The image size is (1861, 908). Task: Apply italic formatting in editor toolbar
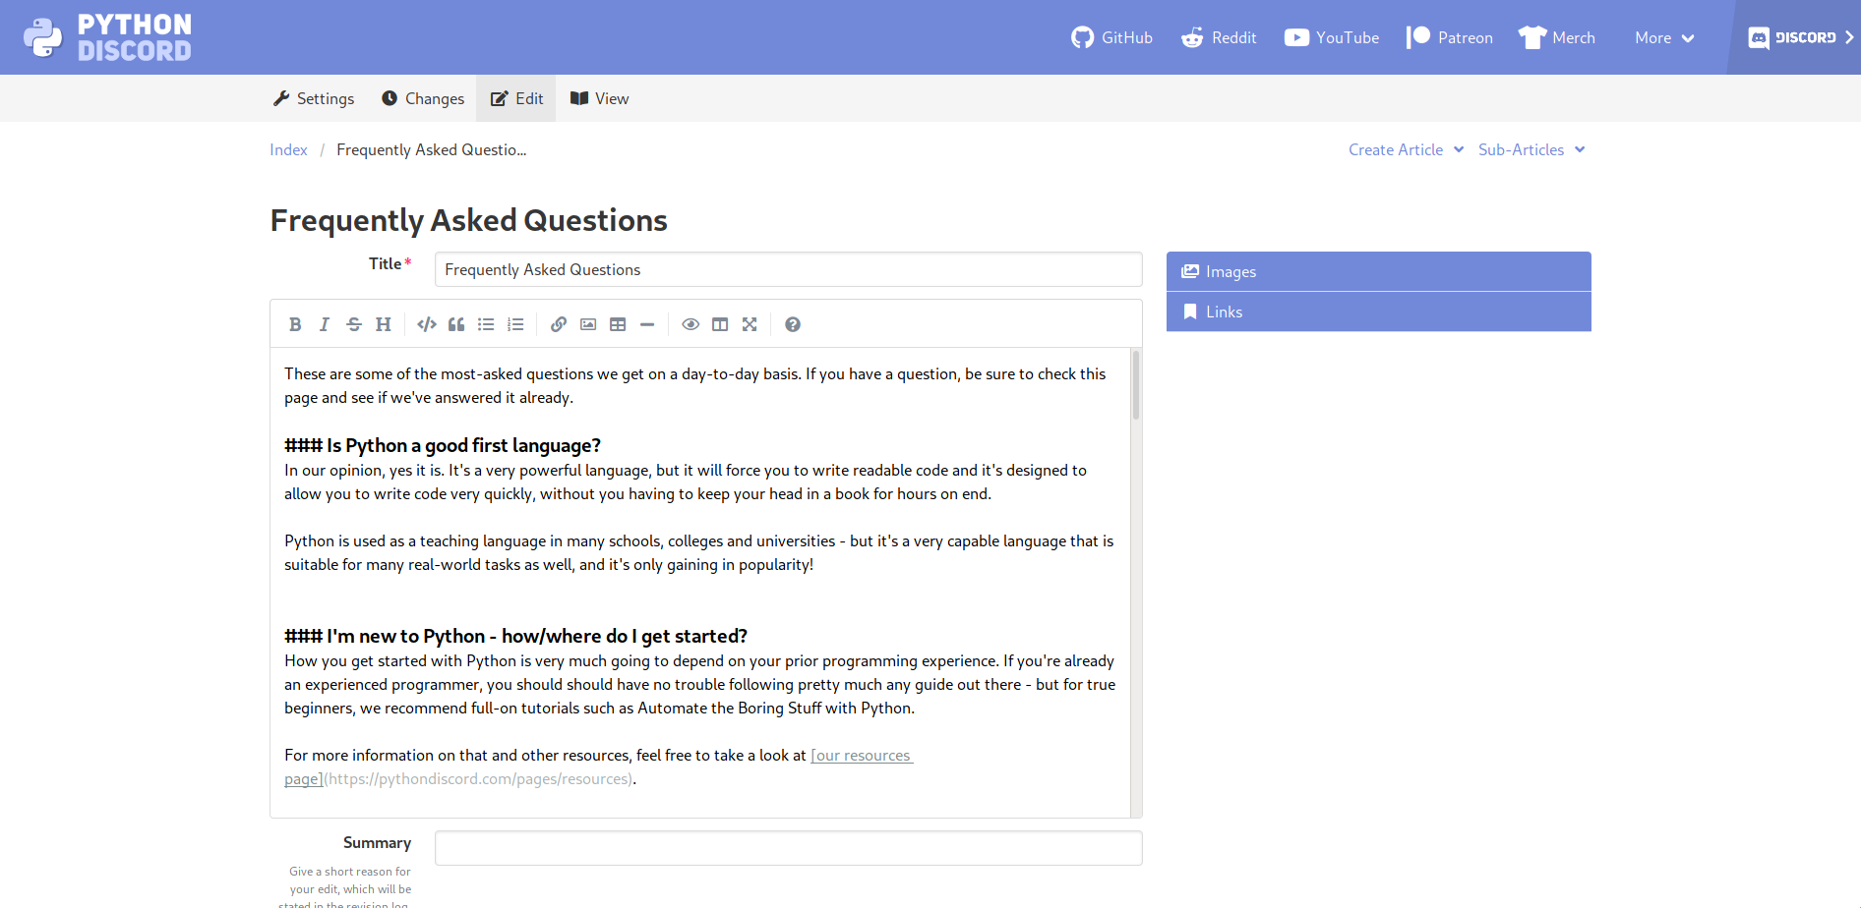tap(325, 324)
